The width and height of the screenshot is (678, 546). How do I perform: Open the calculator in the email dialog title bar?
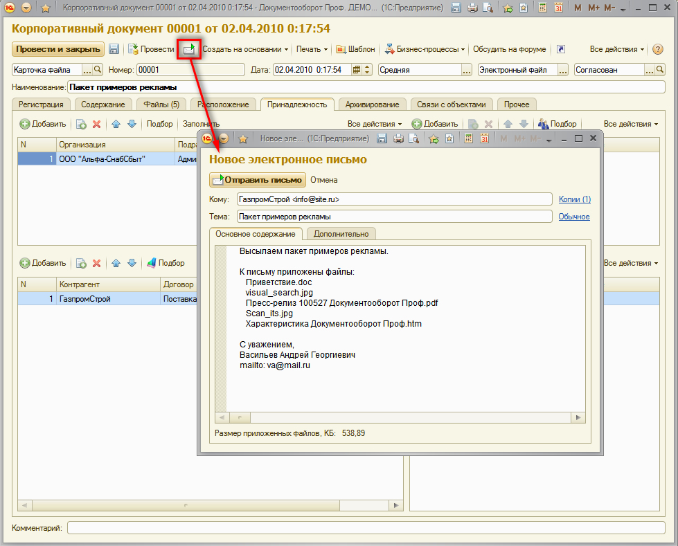(468, 138)
